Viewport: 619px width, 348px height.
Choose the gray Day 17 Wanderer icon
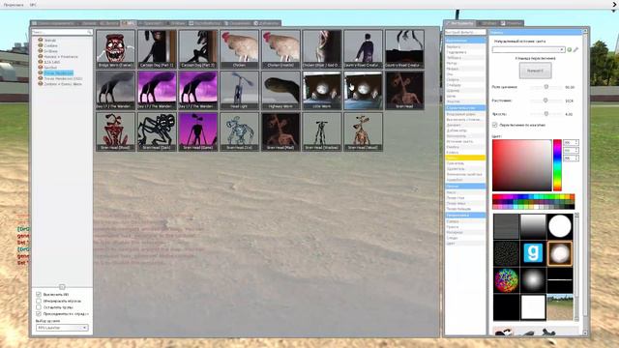(115, 90)
